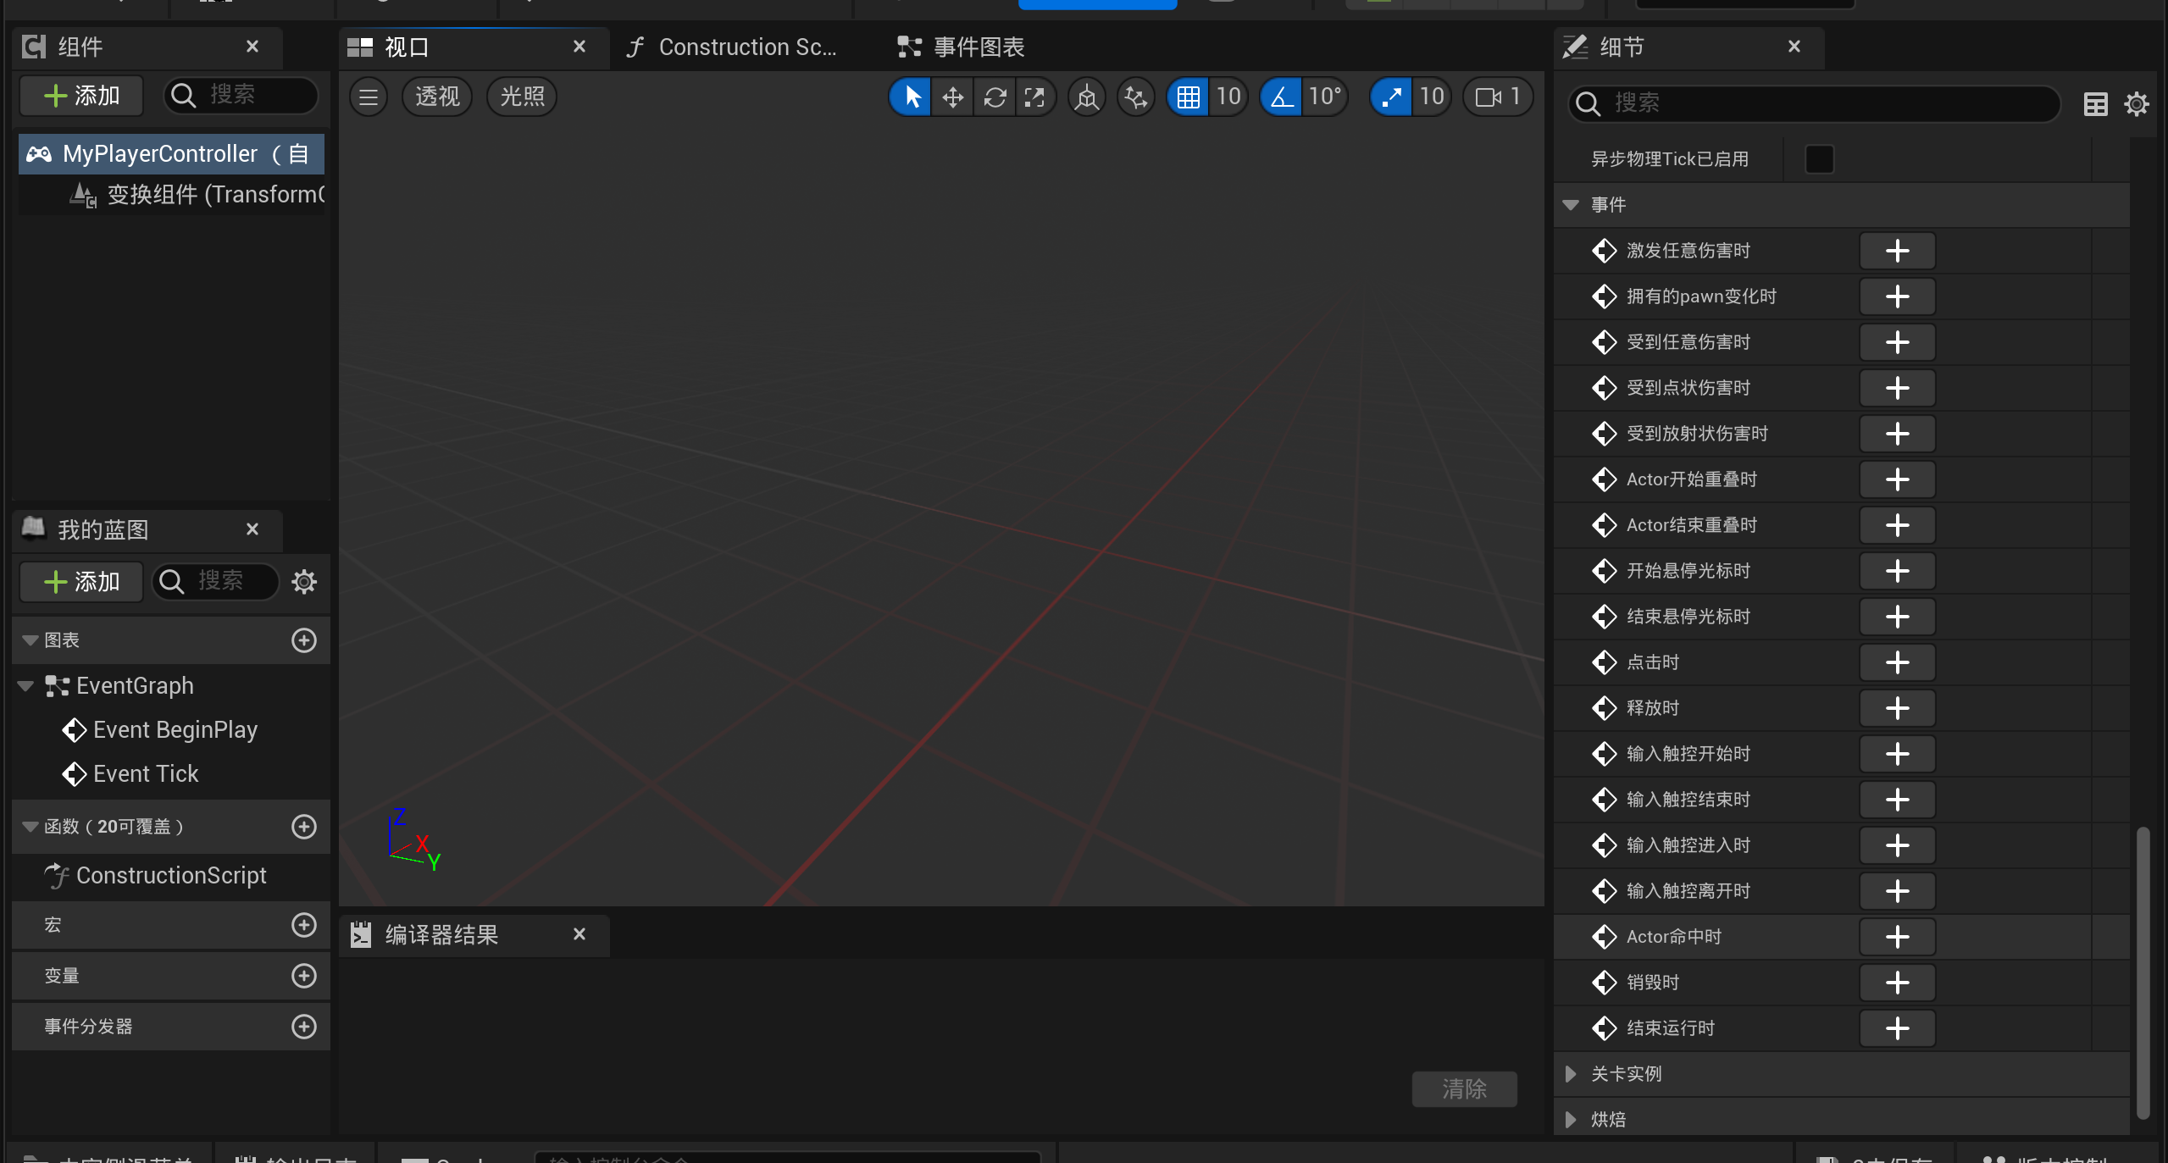Viewport: 2168px width, 1163px height.
Task: Toggle world/local coordinate system icon
Action: (1086, 97)
